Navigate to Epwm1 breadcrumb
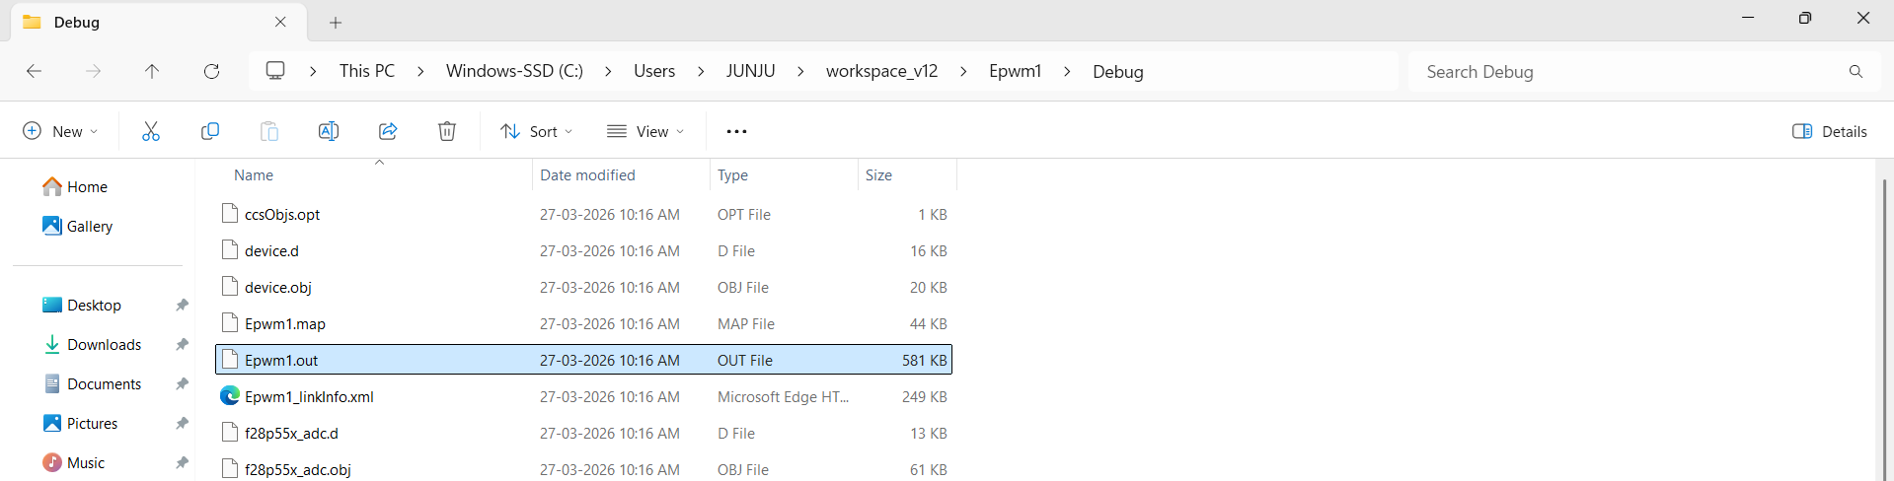Screen dimensions: 1894x481 1015,71
